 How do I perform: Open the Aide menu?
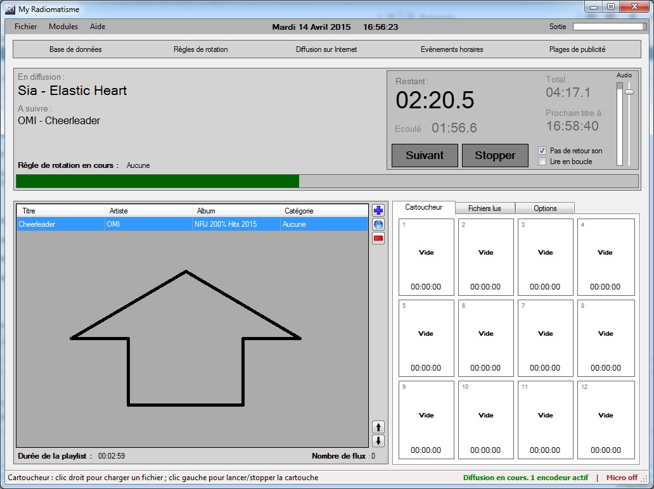(x=98, y=27)
